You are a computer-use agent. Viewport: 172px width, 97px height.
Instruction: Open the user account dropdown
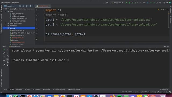106,3
